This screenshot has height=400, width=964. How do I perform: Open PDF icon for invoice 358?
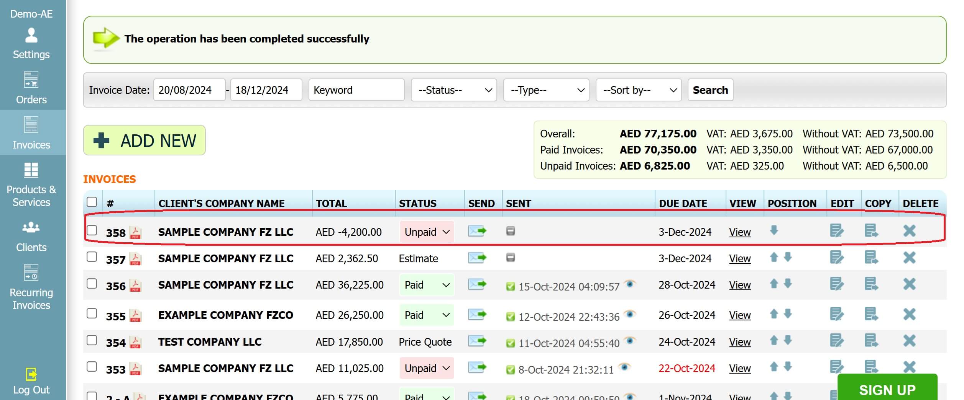click(x=135, y=232)
